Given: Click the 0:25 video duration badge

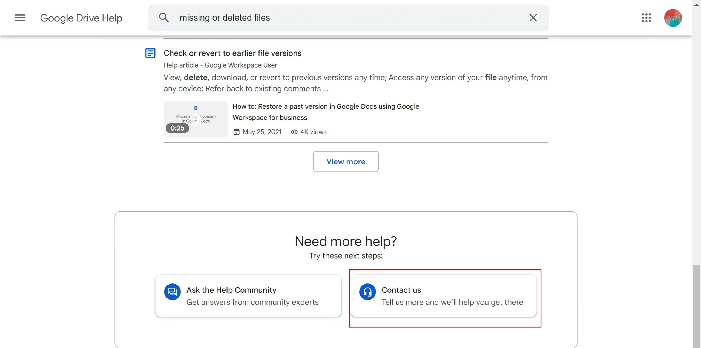Looking at the screenshot, I should tap(177, 128).
